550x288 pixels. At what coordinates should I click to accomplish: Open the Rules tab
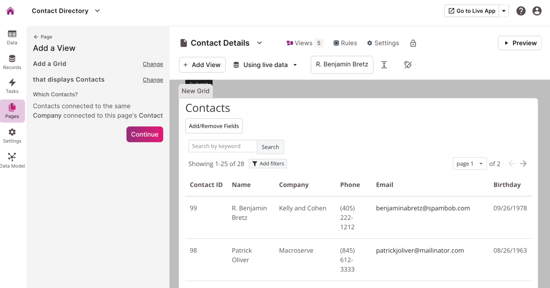click(345, 43)
